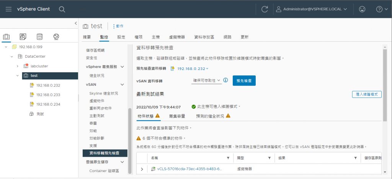
Task: Open Skyline 健全狀況
Action: (x=103, y=94)
